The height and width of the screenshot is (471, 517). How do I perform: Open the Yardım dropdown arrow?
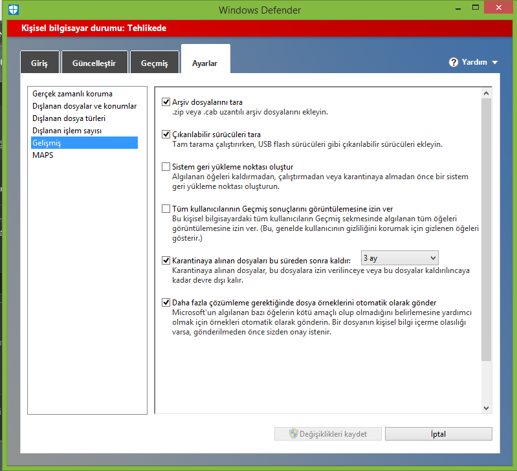coord(494,62)
